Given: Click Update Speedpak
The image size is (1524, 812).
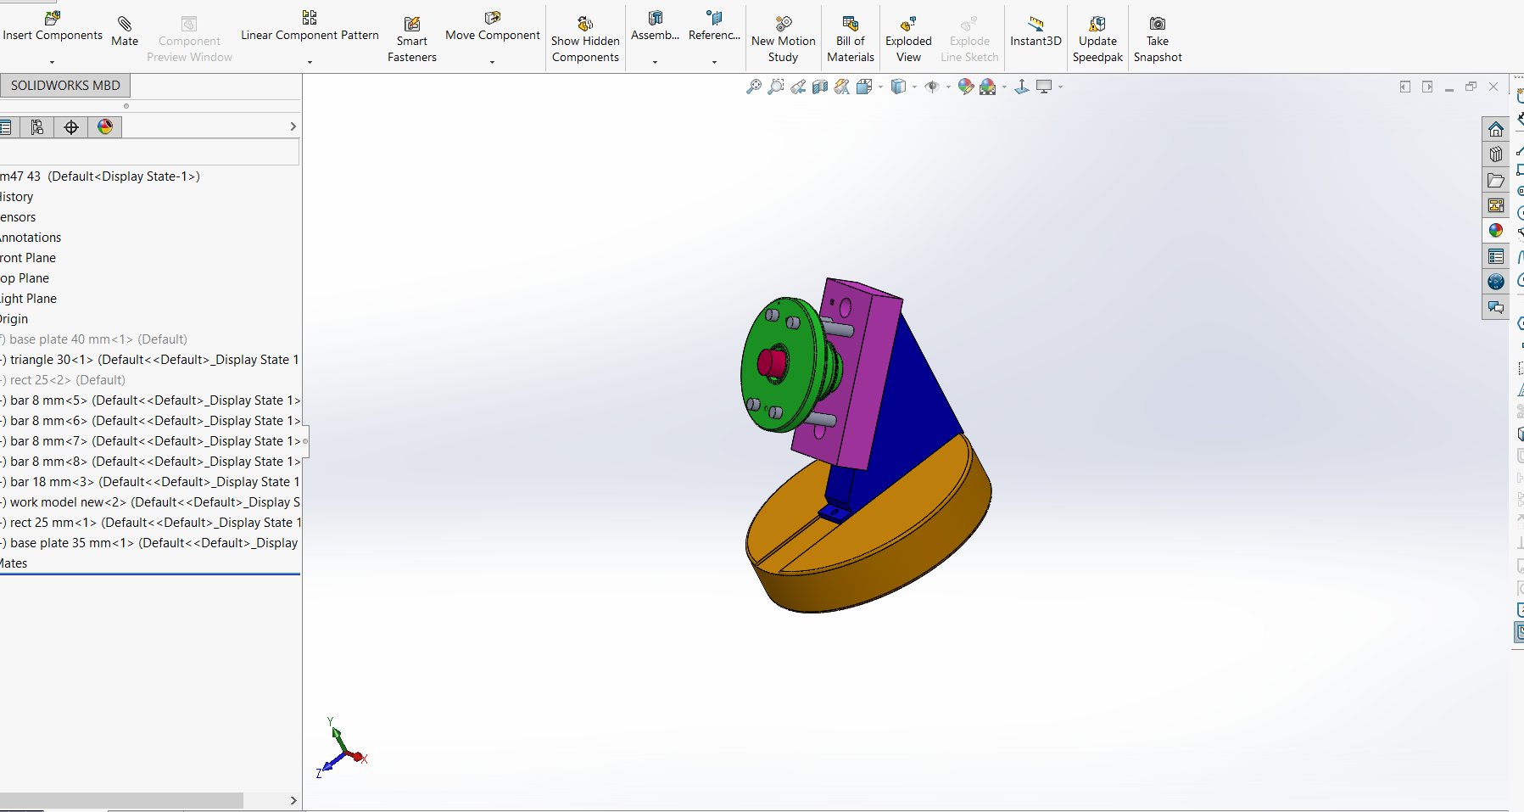Looking at the screenshot, I should (x=1097, y=39).
